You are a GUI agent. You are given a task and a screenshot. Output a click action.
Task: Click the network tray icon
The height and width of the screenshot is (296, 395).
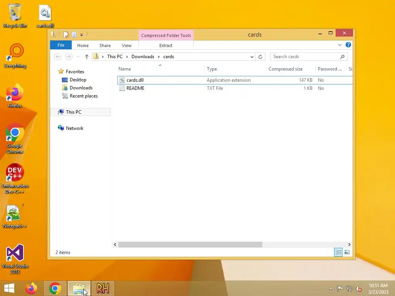(349, 288)
